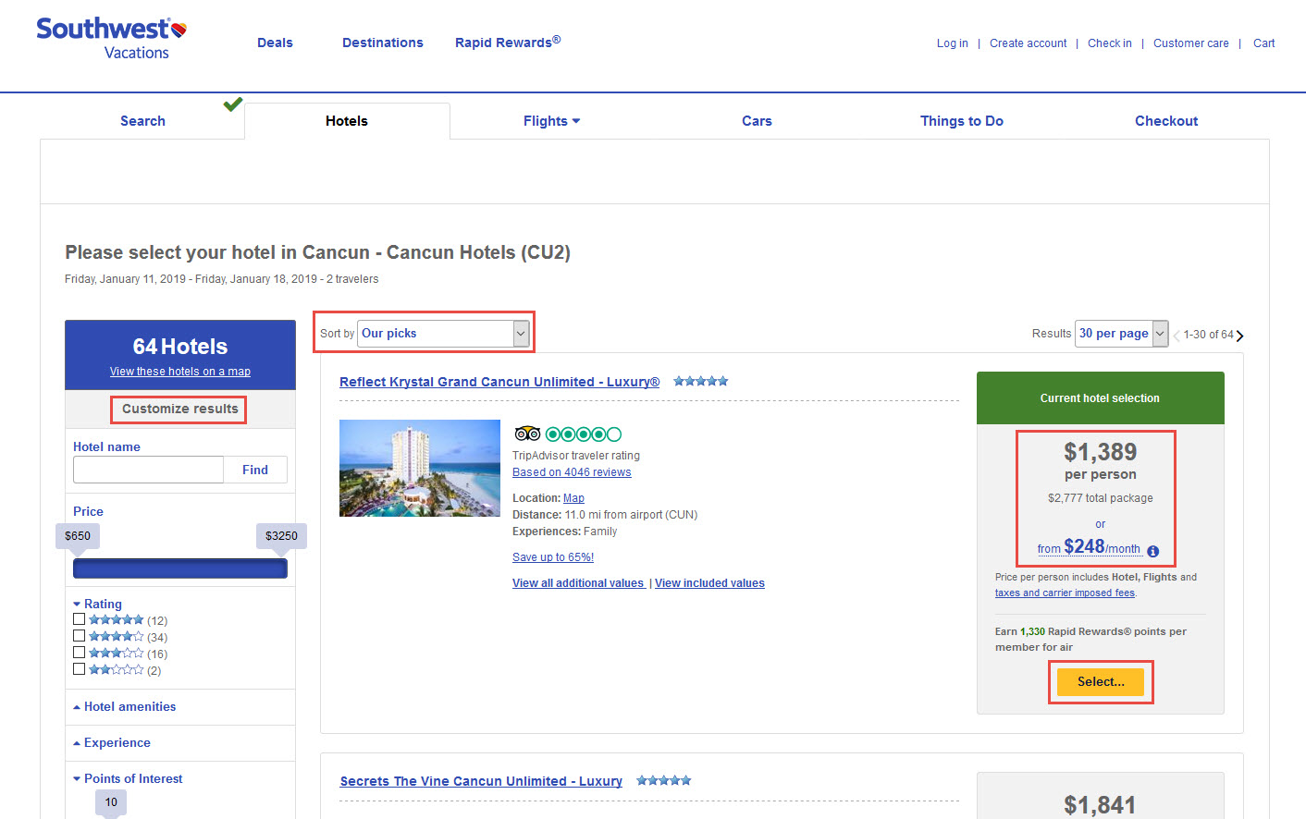Click the 1-30 of 64 results count

coord(1208,335)
